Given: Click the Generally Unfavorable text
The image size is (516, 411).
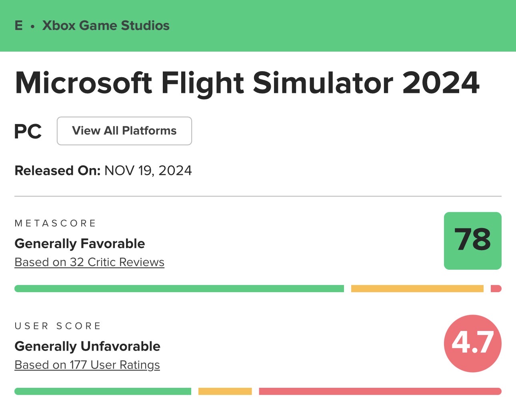Looking at the screenshot, I should (x=87, y=346).
